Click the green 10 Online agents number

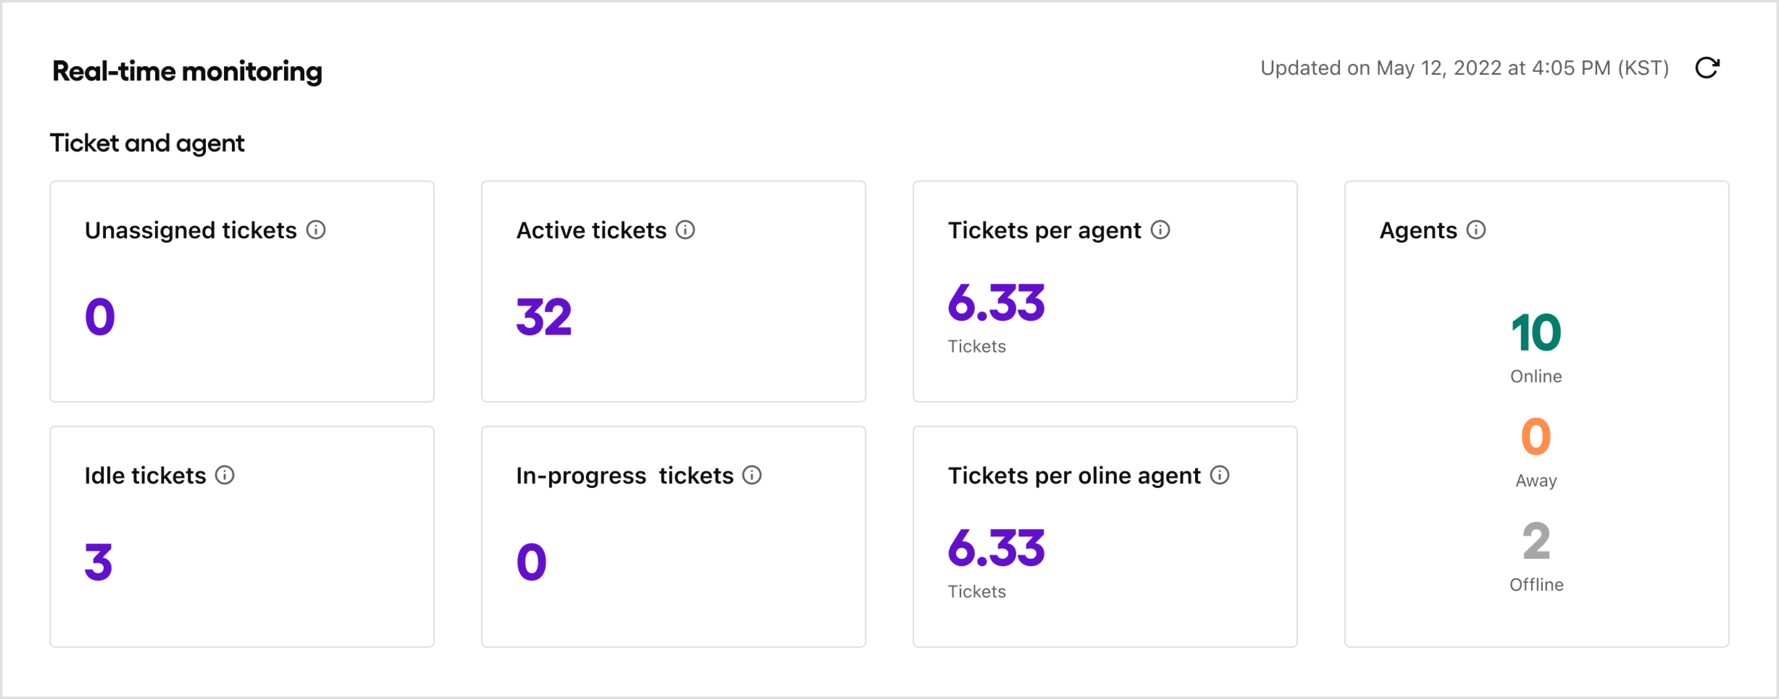coord(1536,333)
